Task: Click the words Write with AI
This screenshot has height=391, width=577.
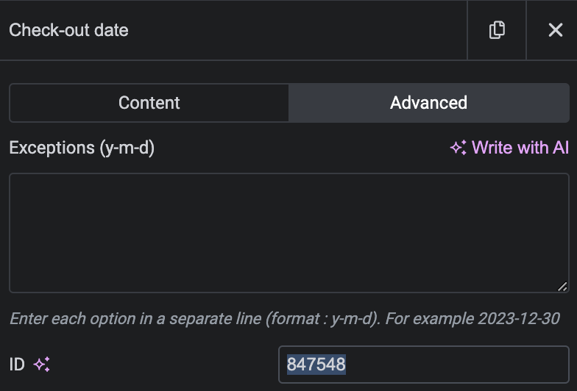Action: click(x=520, y=148)
